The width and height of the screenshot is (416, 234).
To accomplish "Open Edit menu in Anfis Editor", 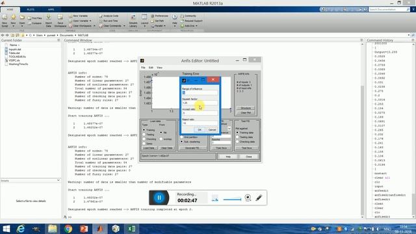I will 151,68.
